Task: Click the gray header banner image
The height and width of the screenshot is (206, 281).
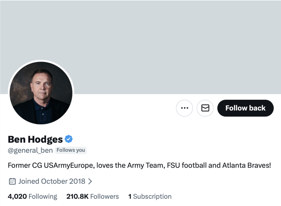Action: 169,42
